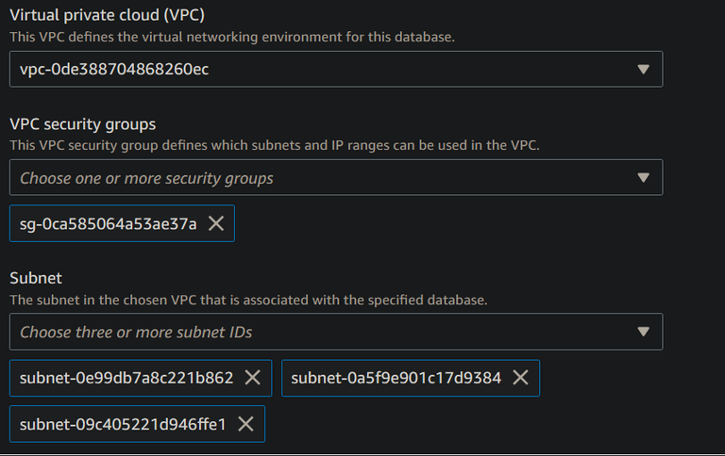Select the subnet-0e99db7a8c221b862 token label
Viewport: 725px width, 456px height.
tap(126, 378)
